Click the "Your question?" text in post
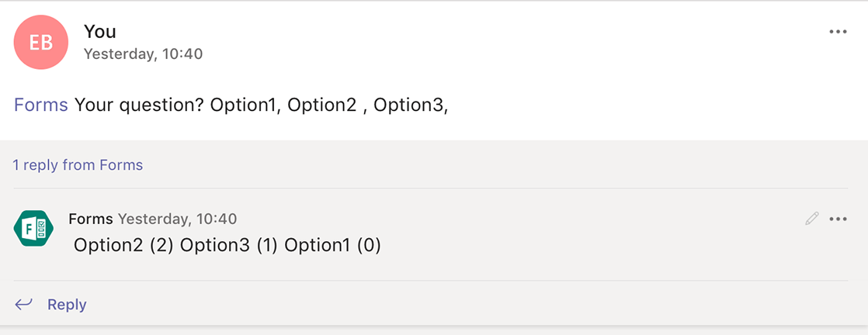868x335 pixels. point(140,105)
